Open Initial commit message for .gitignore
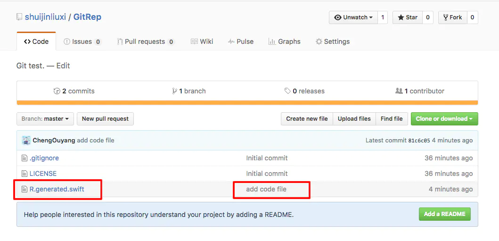 pyautogui.click(x=267, y=158)
